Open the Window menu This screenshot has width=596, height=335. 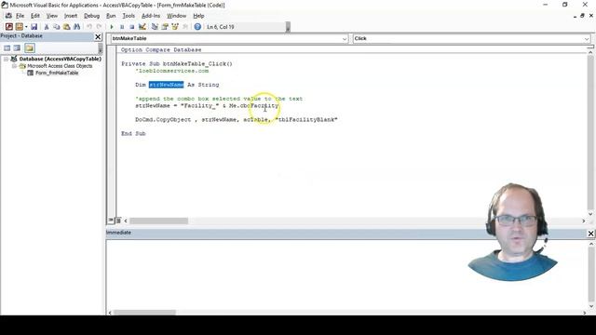coord(176,16)
